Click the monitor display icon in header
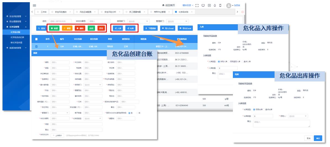The width and height of the screenshot is (330, 147). pyautogui.click(x=203, y=6)
